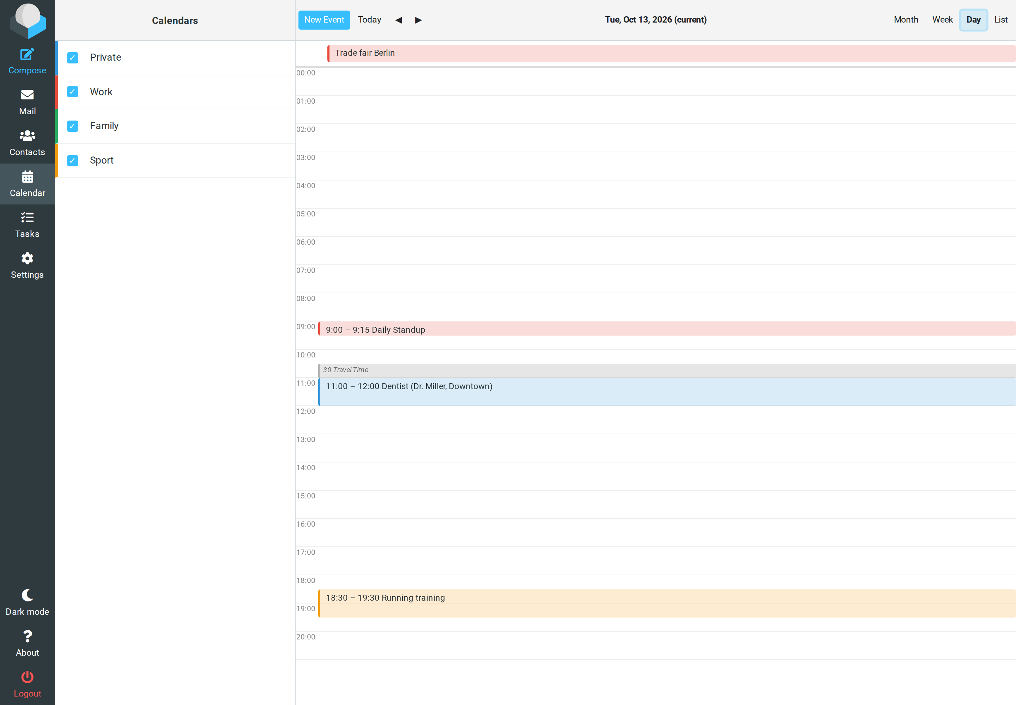The image size is (1016, 705).
Task: Click the 30 Travel Time block
Action: pyautogui.click(x=667, y=370)
